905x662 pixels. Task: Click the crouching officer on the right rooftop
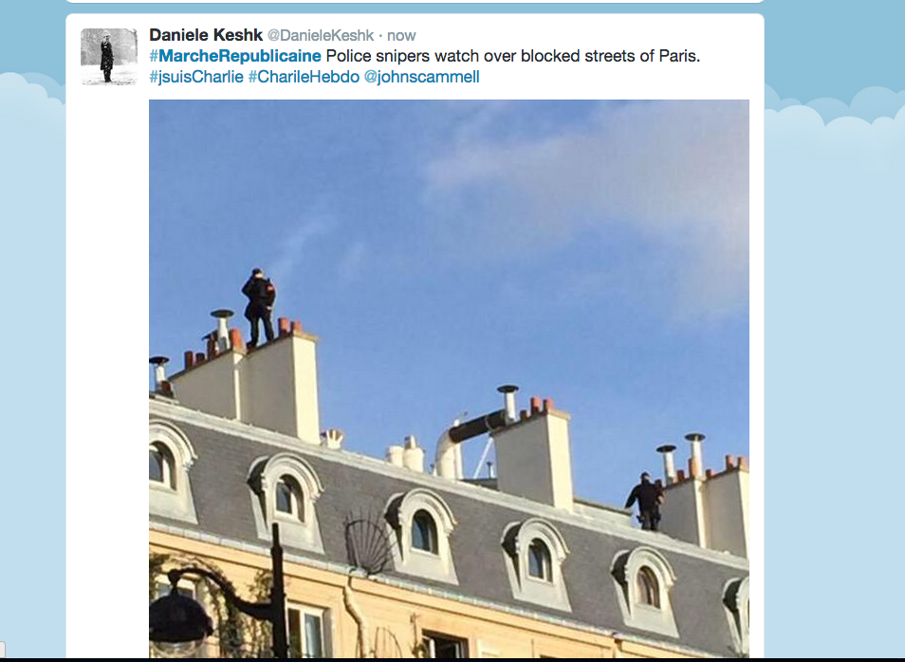(646, 501)
